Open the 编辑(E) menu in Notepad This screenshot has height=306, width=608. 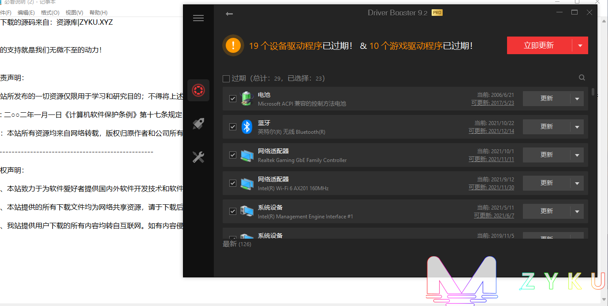[x=26, y=13]
